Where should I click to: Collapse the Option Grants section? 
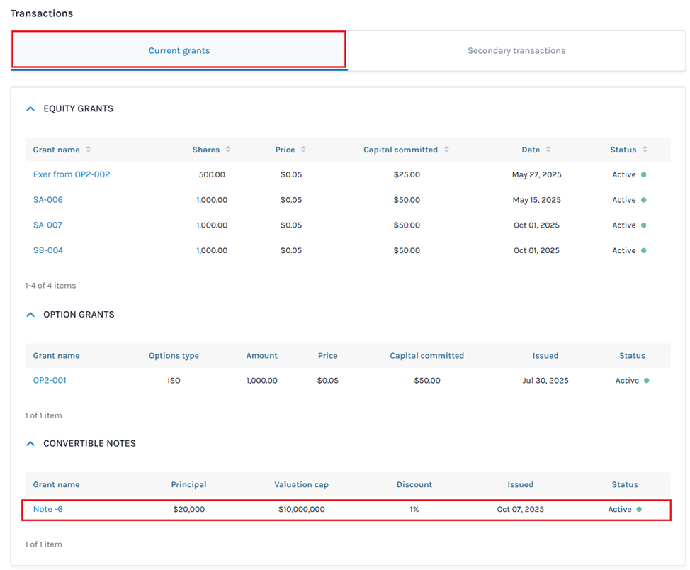30,315
